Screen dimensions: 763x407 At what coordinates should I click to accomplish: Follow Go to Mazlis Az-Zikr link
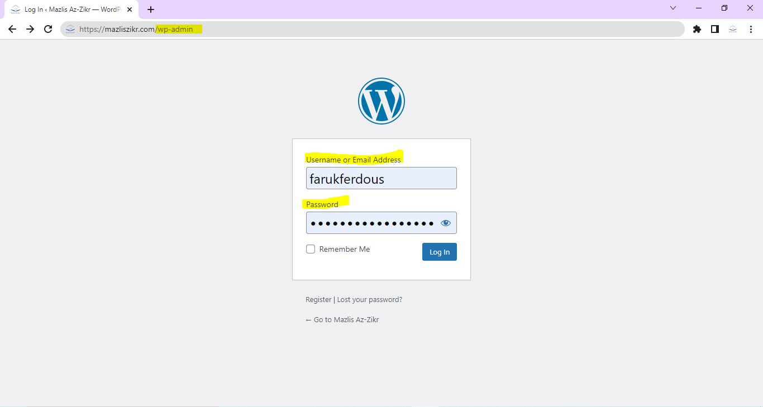tap(342, 320)
